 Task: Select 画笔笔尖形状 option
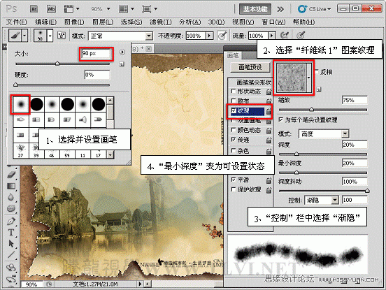click(254, 82)
